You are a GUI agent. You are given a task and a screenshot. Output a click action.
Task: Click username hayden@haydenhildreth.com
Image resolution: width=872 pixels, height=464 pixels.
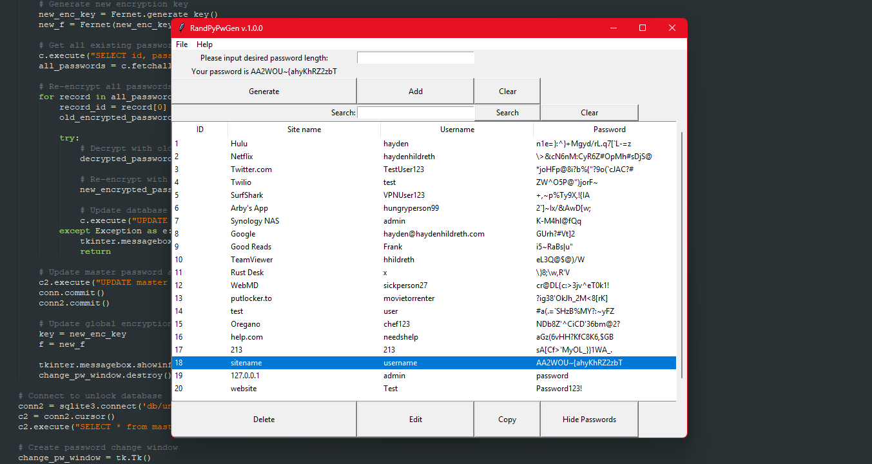tap(434, 234)
